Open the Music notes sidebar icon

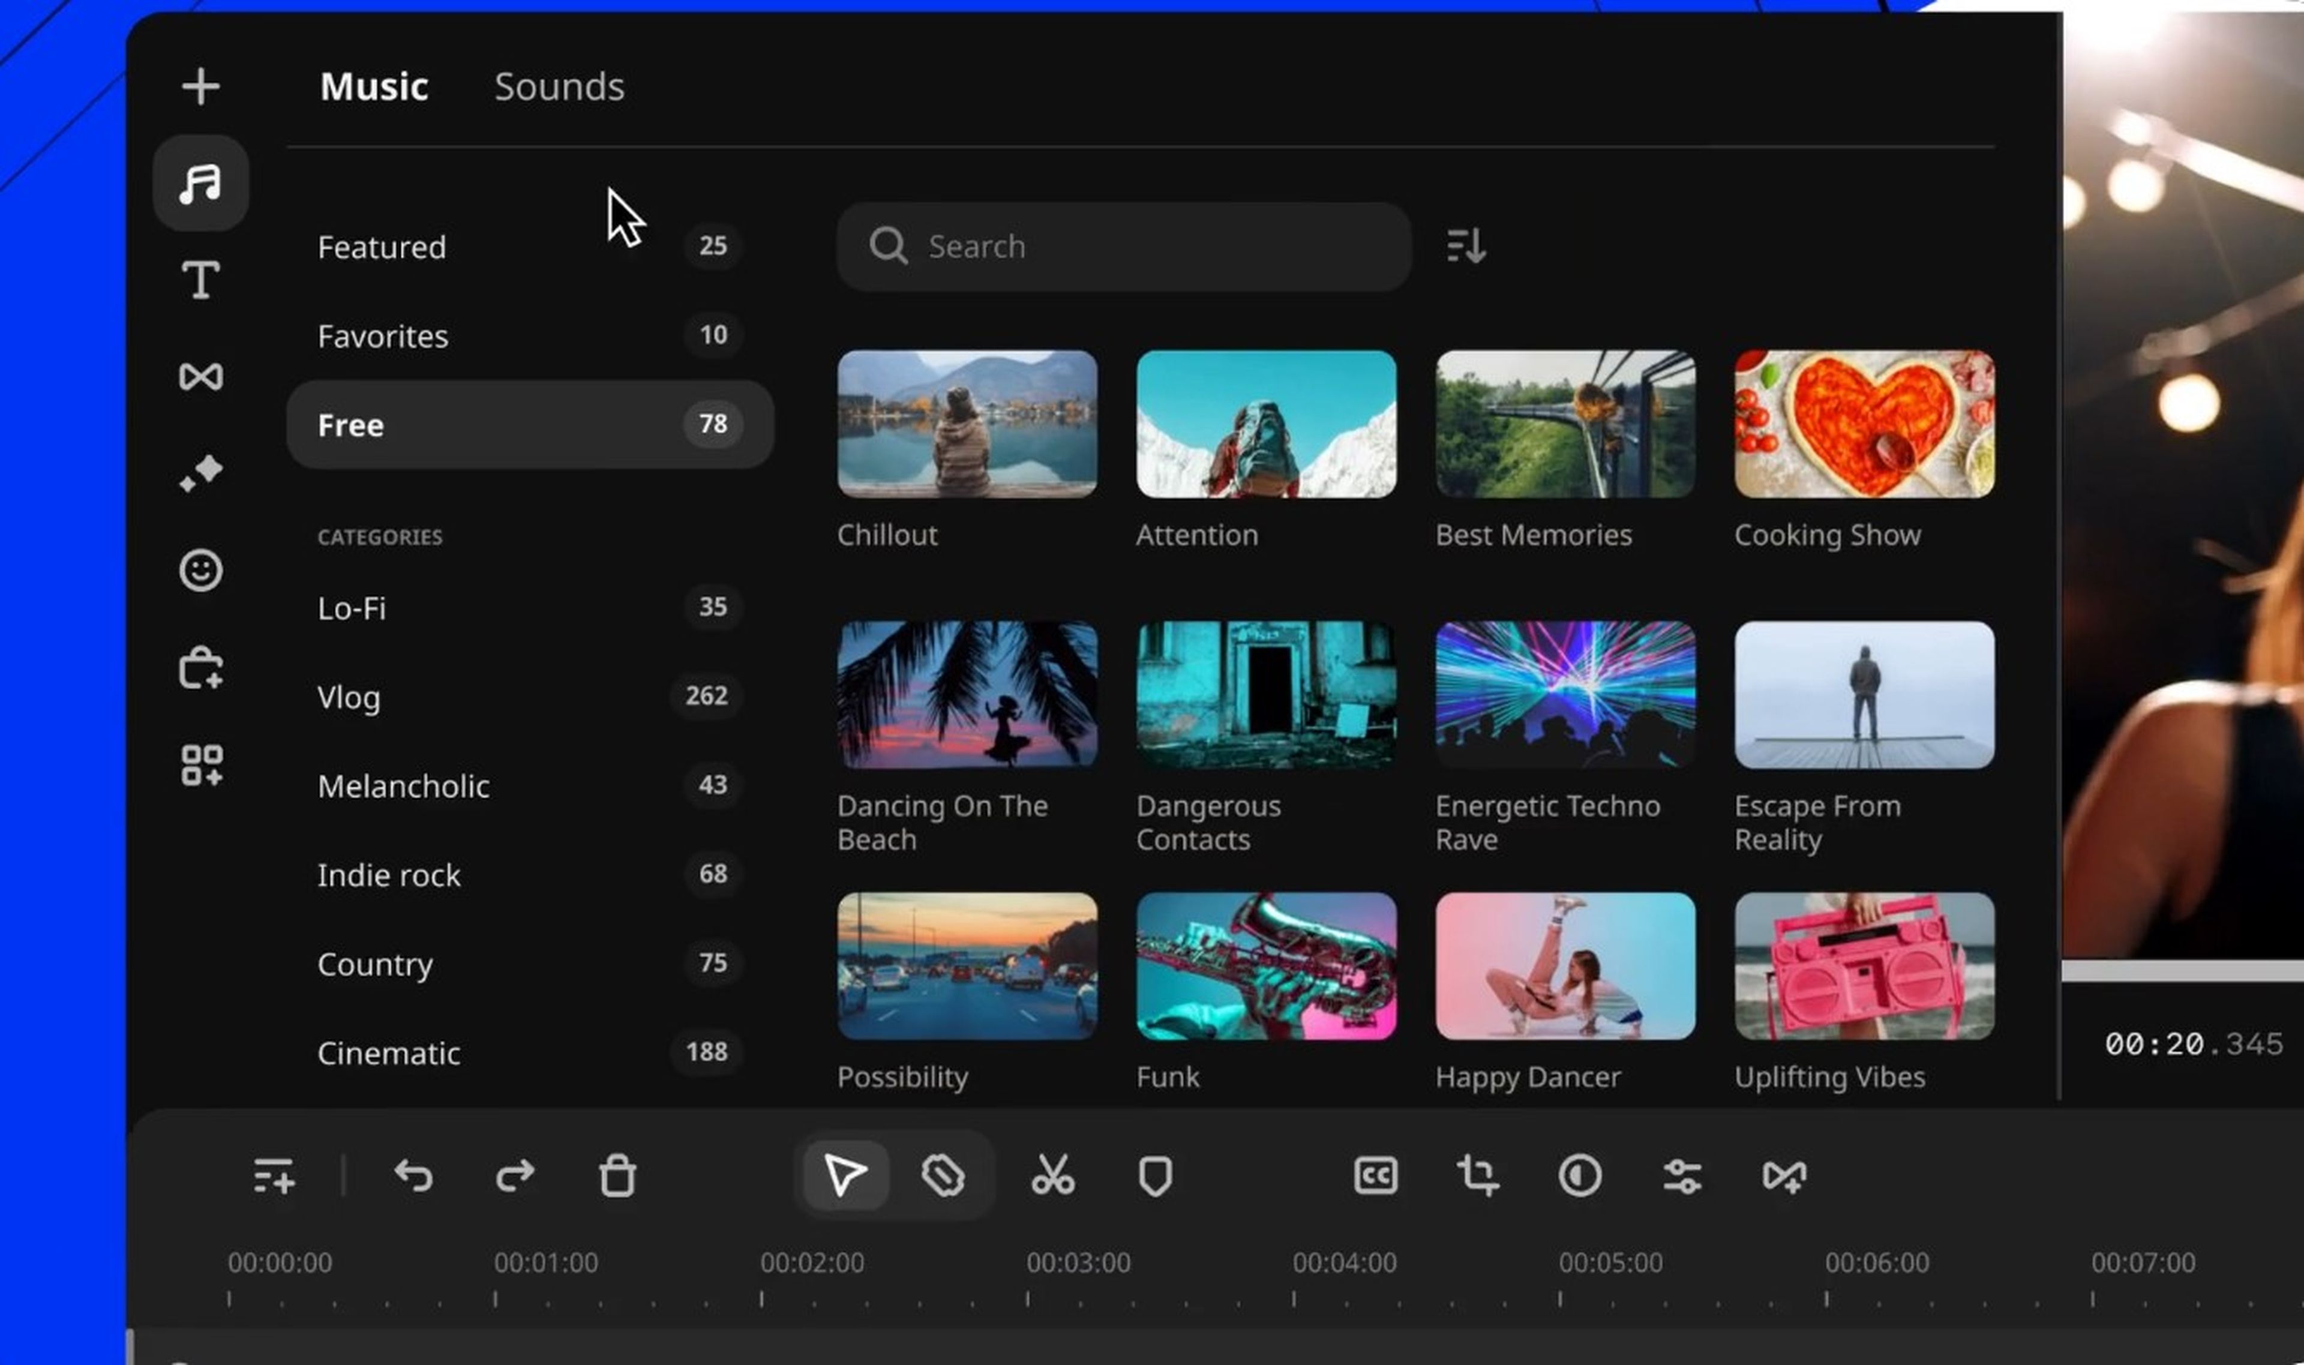point(200,183)
